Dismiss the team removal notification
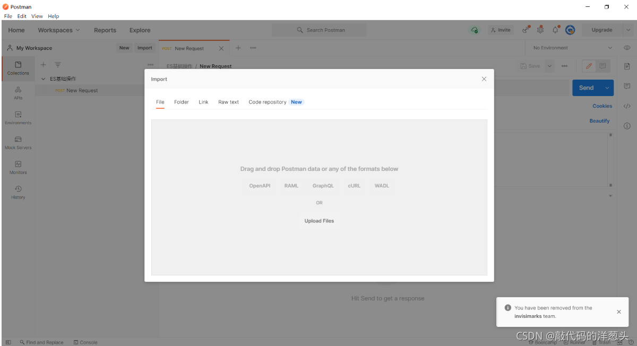Image resolution: width=637 pixels, height=346 pixels. coord(619,312)
